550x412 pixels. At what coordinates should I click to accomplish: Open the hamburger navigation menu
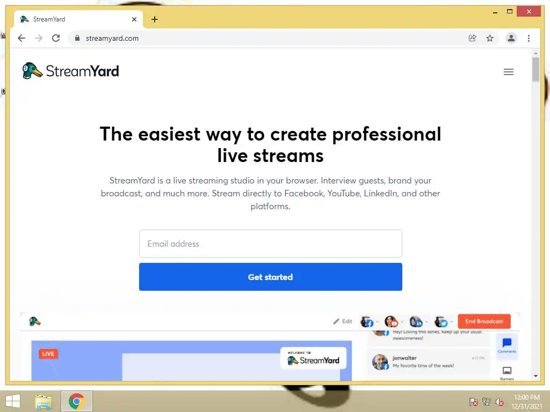click(x=508, y=72)
